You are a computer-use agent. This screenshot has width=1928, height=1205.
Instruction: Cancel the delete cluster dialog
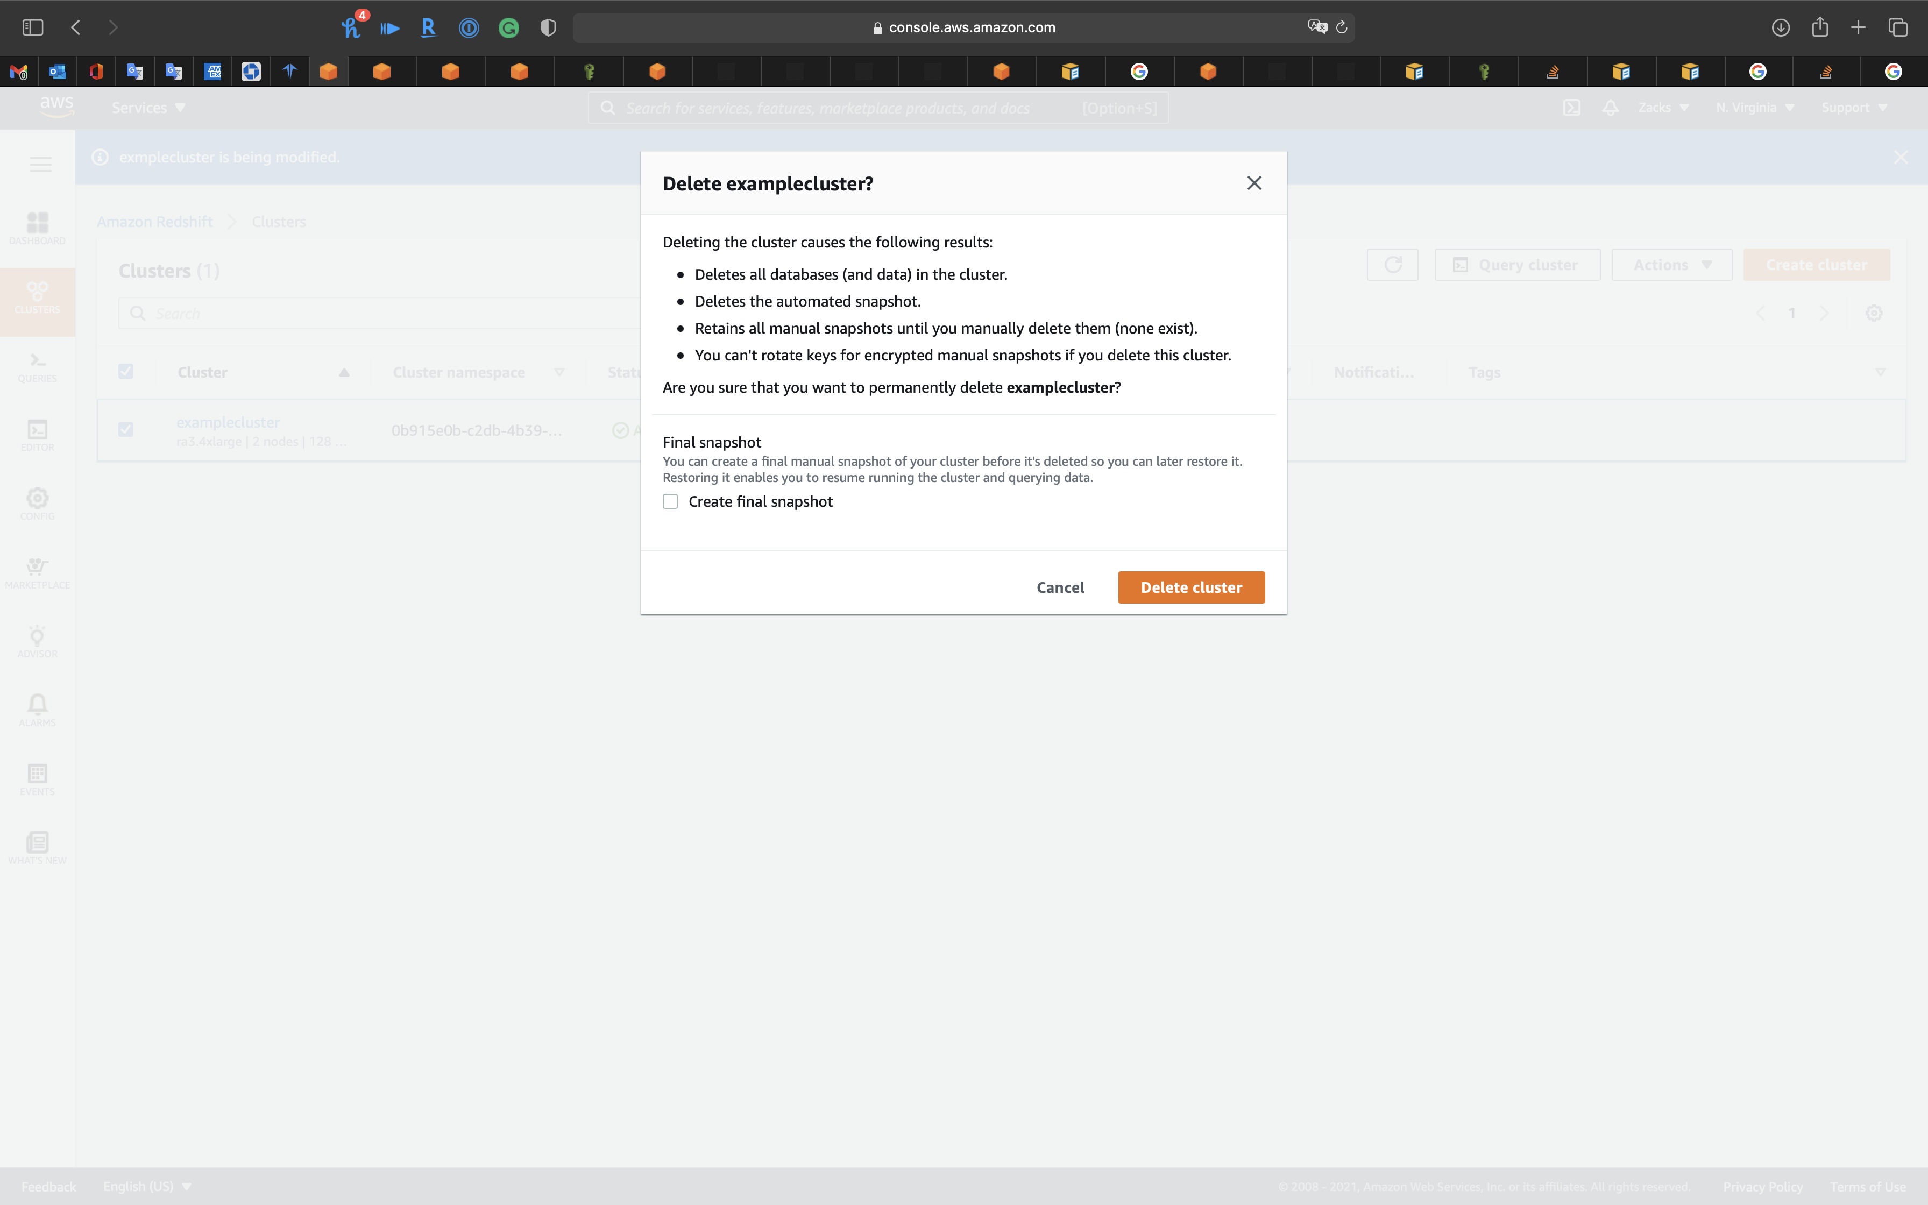[x=1060, y=587]
